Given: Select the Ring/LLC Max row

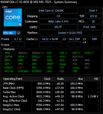Looking at the screenshot, I should pos(51,105).
